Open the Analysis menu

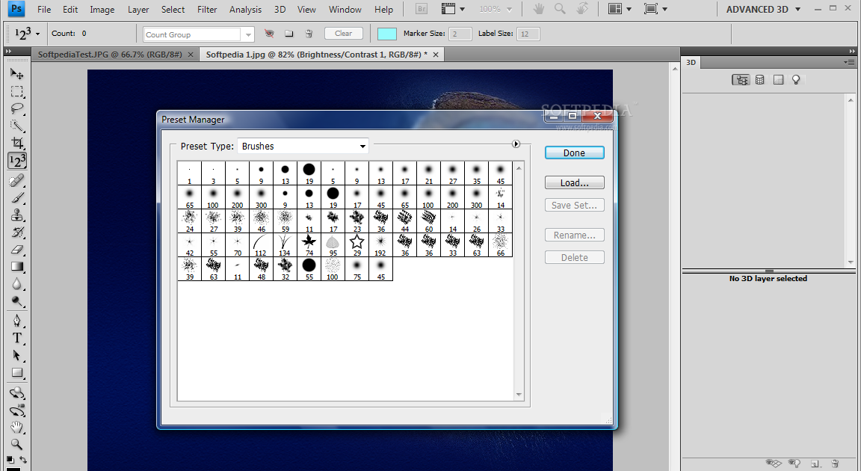(x=245, y=9)
